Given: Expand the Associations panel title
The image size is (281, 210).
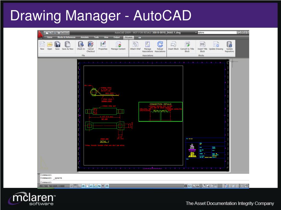Looking at the screenshot, I should pyautogui.click(x=148, y=56).
